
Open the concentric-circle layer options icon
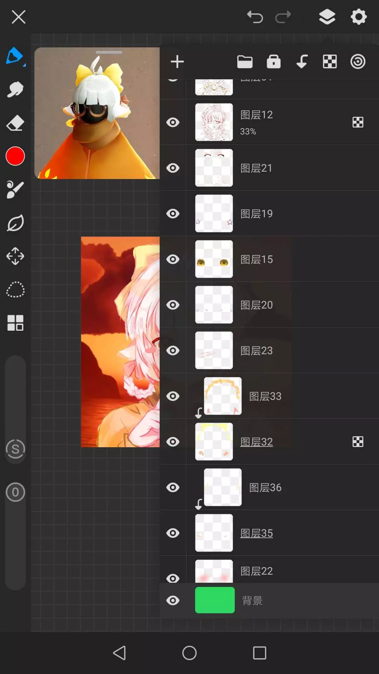[x=358, y=62]
